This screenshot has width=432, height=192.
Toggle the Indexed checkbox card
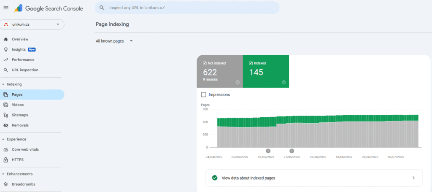click(x=266, y=71)
